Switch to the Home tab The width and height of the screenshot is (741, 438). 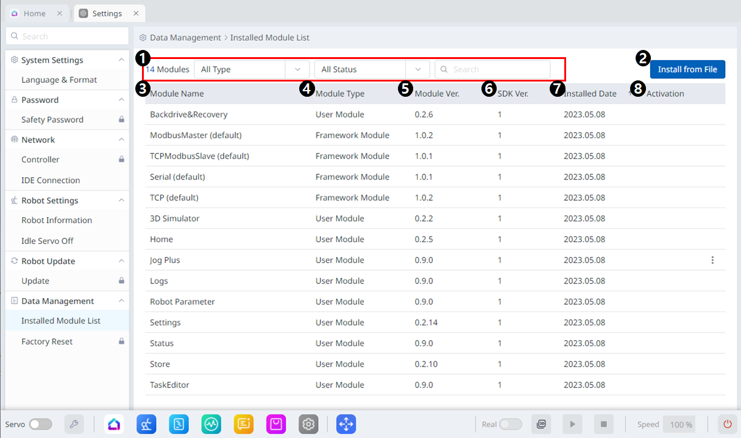point(35,13)
